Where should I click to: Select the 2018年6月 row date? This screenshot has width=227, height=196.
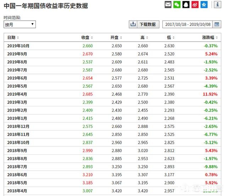click(17, 175)
